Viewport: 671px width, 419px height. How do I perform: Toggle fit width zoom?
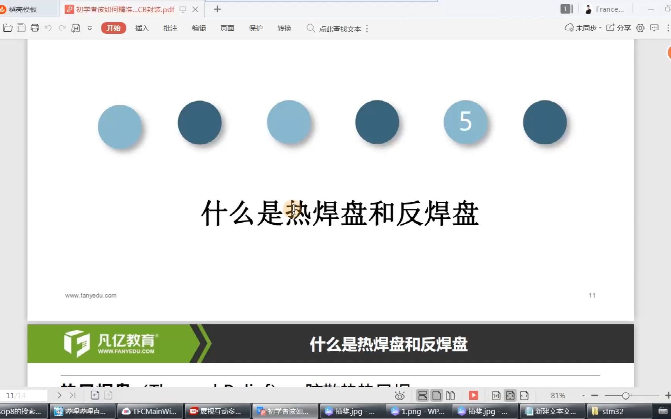[524, 396]
